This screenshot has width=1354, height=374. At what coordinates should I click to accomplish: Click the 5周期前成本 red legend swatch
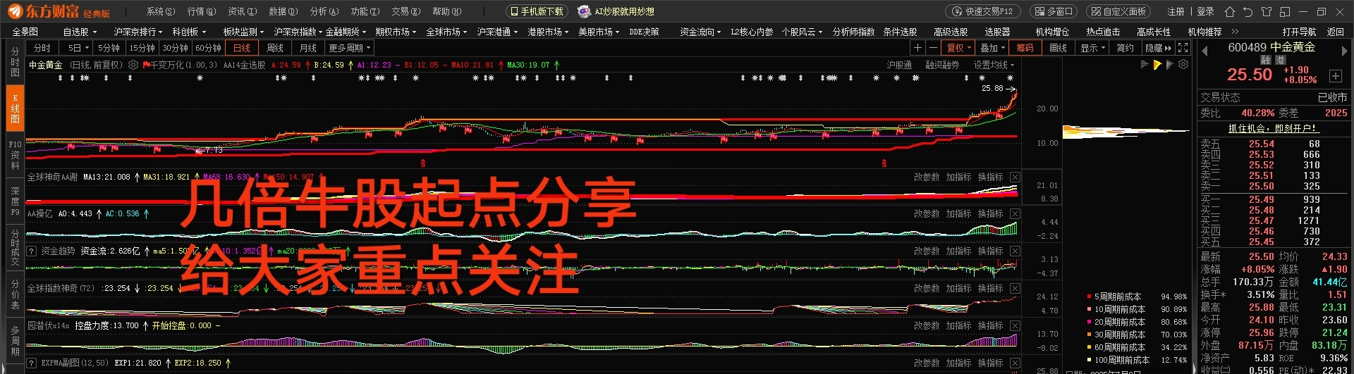(1090, 297)
